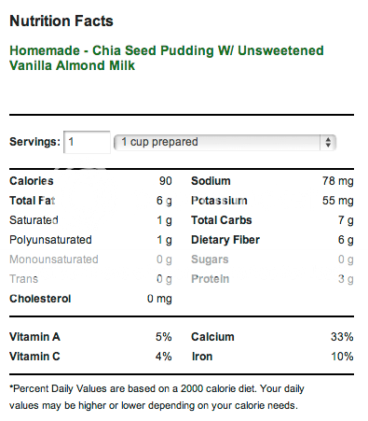Image resolution: width=368 pixels, height=421 pixels.
Task: Click the Vitamin A label
Action: [34, 337]
